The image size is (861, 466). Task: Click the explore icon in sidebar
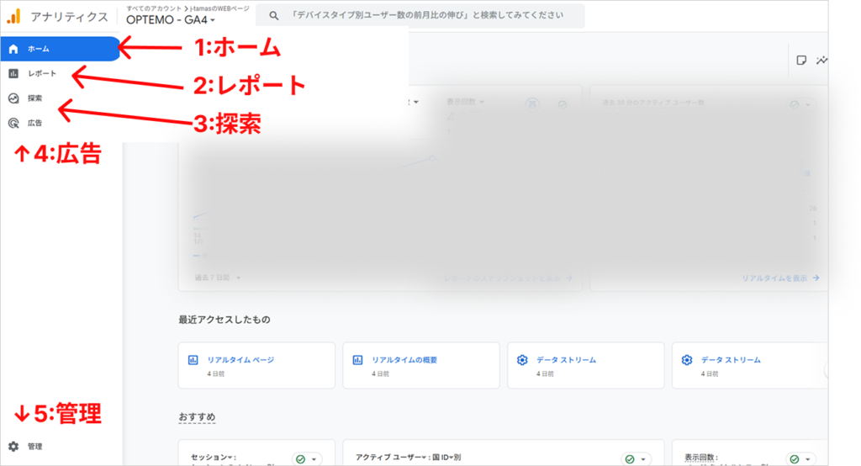(x=13, y=98)
